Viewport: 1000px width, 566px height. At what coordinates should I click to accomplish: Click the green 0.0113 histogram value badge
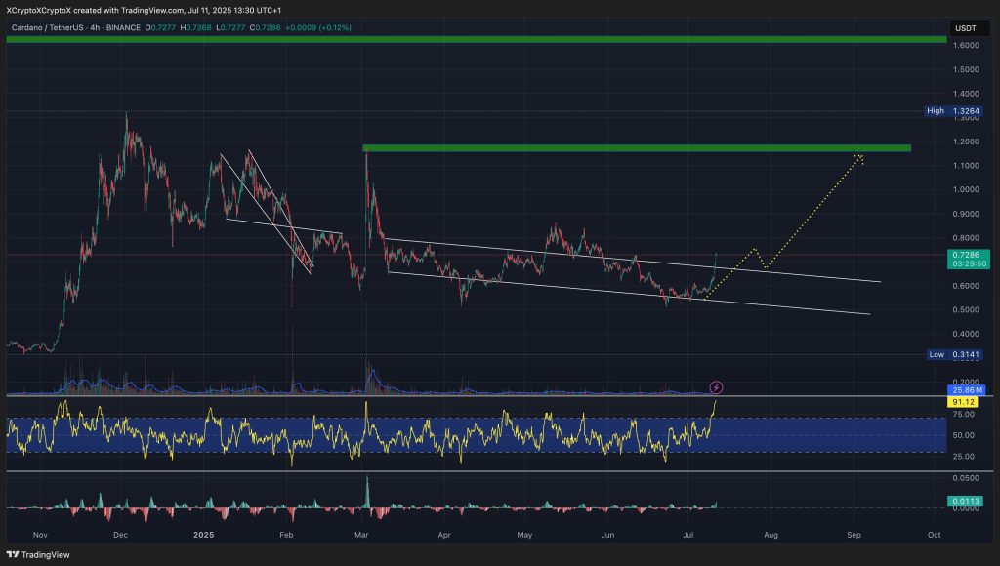963,502
